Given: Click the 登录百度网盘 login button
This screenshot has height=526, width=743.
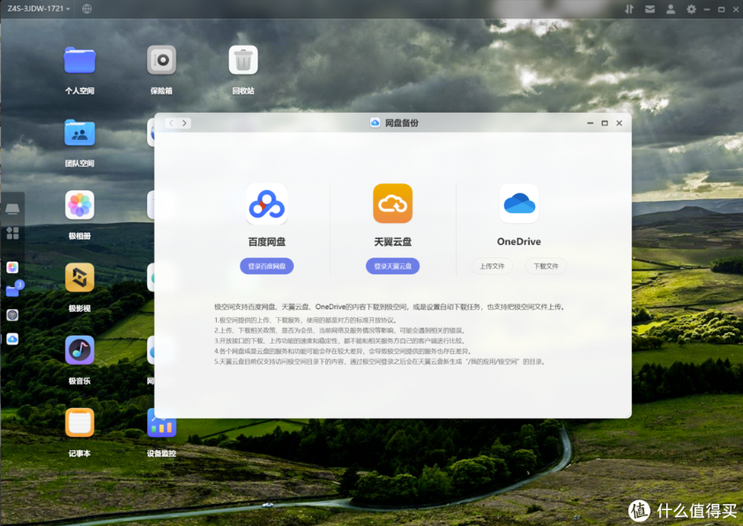Looking at the screenshot, I should [267, 266].
